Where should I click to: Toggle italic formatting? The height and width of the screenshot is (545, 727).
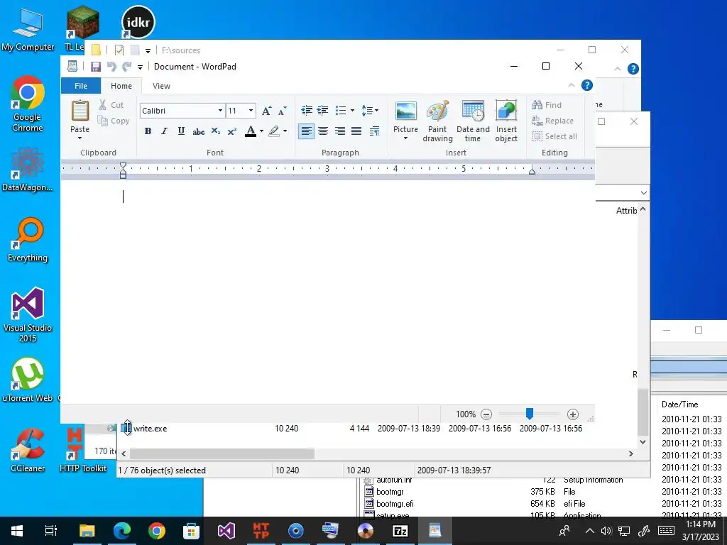click(x=164, y=131)
